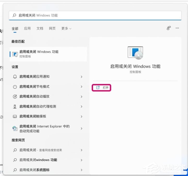The width and height of the screenshot is (188, 176).
Task: Open 启用或关闭节电模式 setting
Action: click(48, 87)
